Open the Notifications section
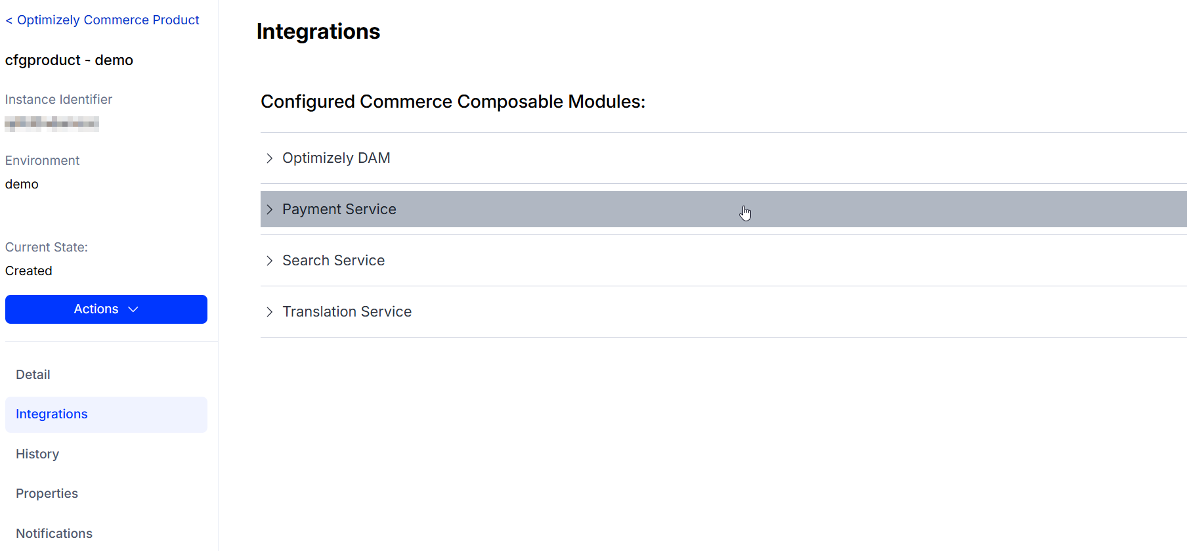This screenshot has width=1198, height=551. pyautogui.click(x=54, y=533)
